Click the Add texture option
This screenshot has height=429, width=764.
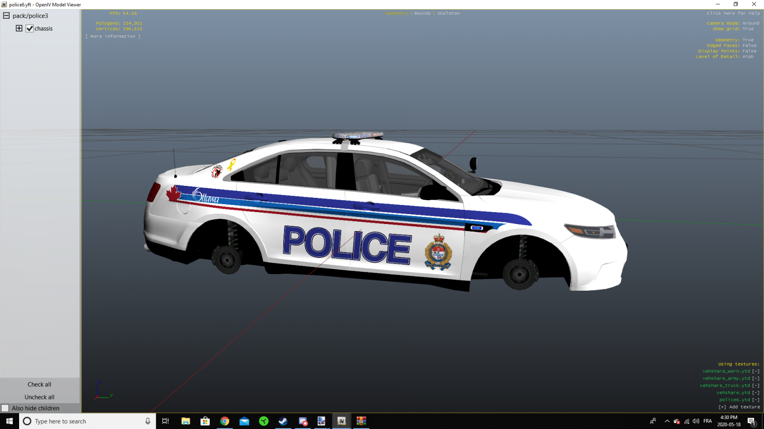click(x=739, y=407)
